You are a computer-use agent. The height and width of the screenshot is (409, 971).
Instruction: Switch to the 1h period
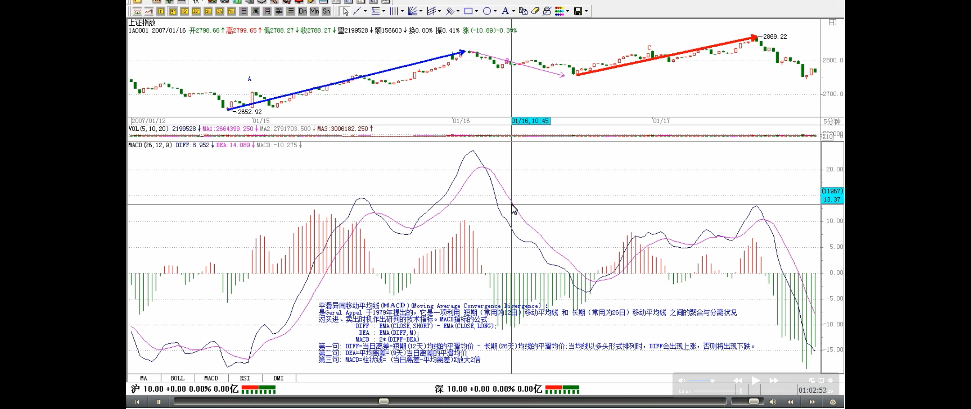pos(208,11)
